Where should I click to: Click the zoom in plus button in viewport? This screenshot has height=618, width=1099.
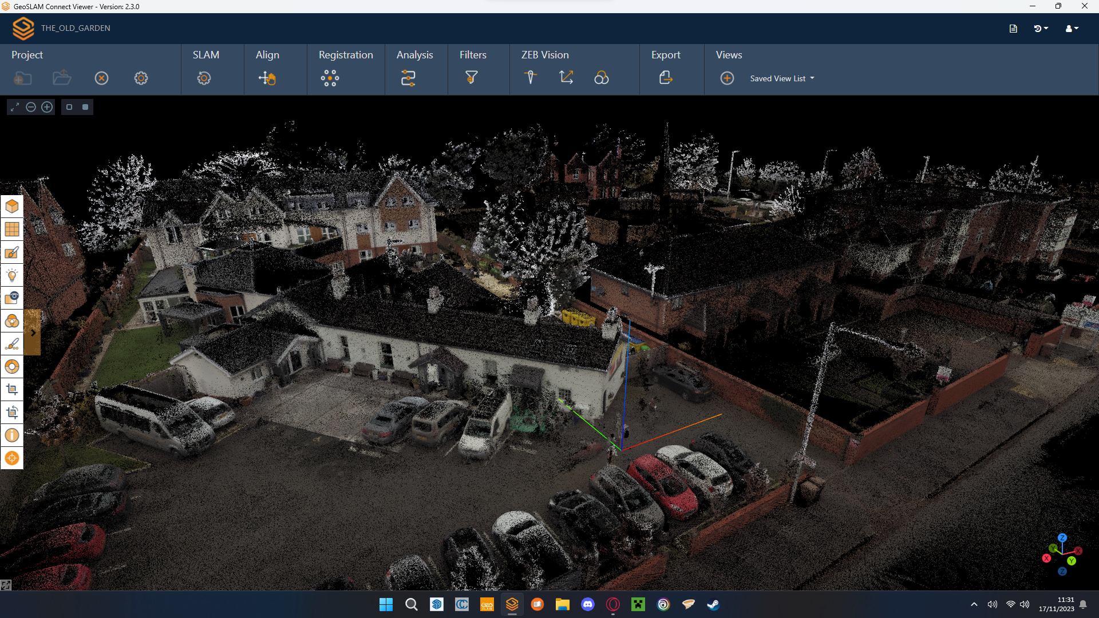pyautogui.click(x=47, y=107)
